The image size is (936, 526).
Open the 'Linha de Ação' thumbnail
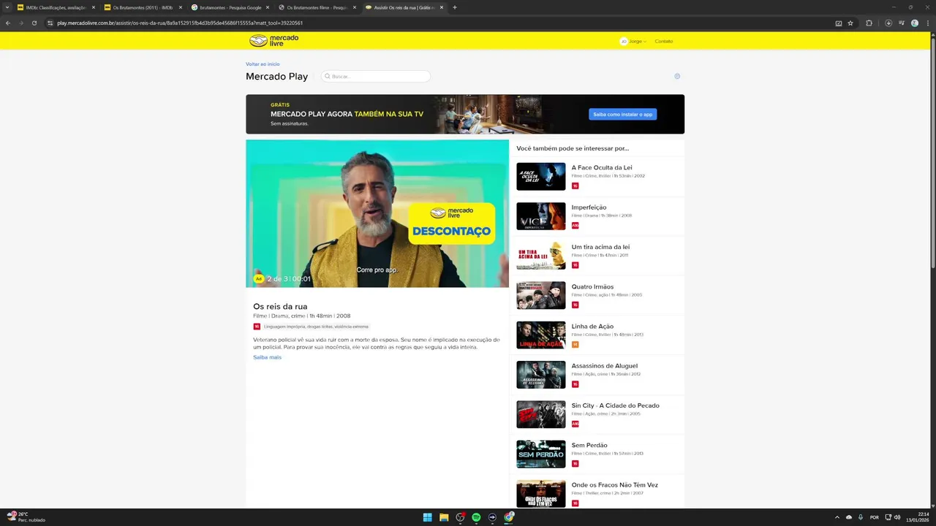point(541,335)
